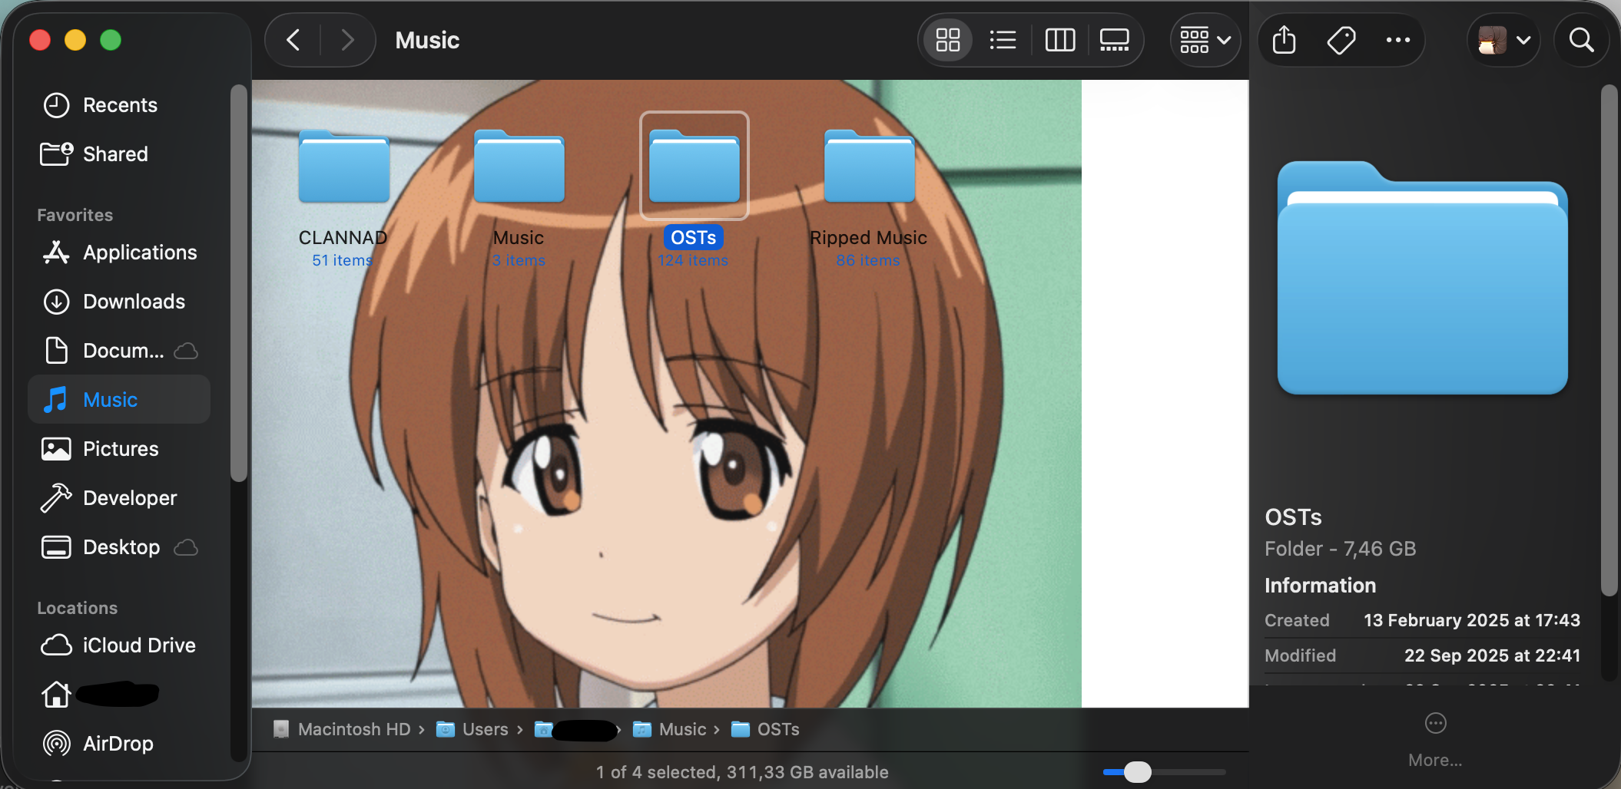This screenshot has height=789, width=1621.
Task: Click the 1 of 4 selected status text
Action: click(x=742, y=772)
